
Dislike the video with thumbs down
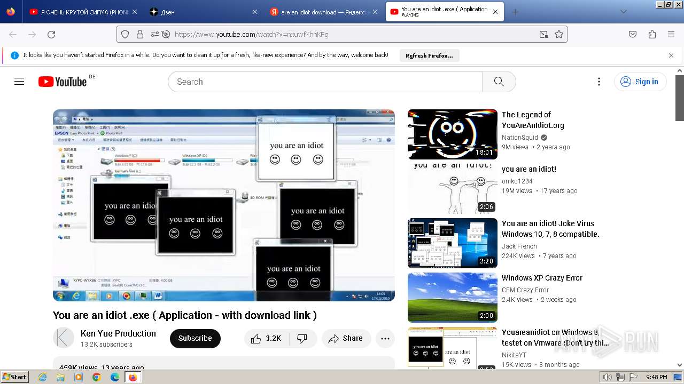pyautogui.click(x=302, y=339)
